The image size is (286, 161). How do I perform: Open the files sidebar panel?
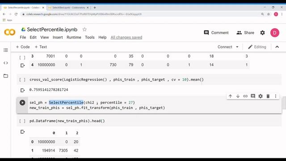tap(6, 76)
